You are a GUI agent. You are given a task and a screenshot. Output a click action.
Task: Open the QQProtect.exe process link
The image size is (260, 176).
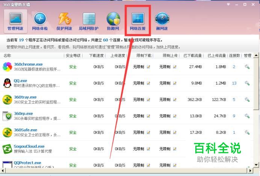(x=27, y=163)
